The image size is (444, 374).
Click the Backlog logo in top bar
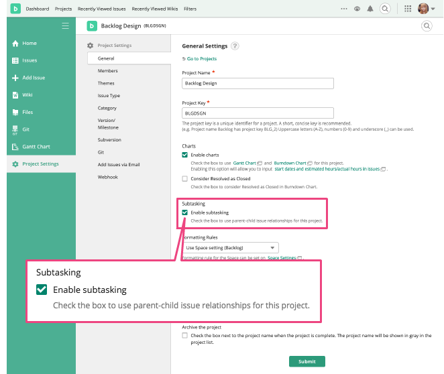tap(15, 9)
